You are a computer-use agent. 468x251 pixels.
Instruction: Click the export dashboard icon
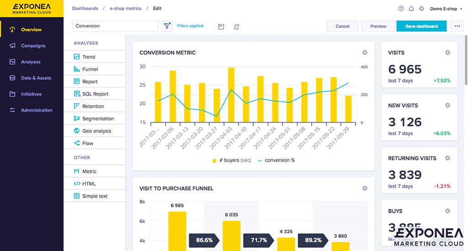point(237,26)
